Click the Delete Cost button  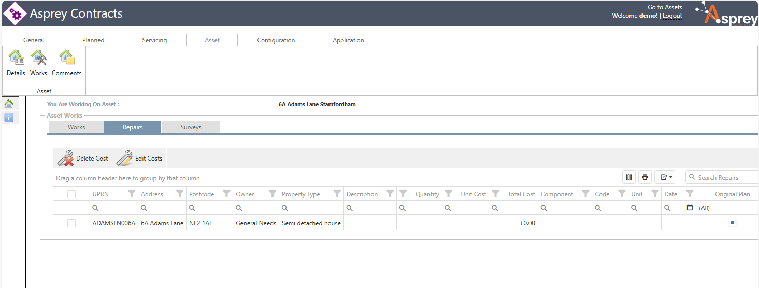pyautogui.click(x=83, y=159)
